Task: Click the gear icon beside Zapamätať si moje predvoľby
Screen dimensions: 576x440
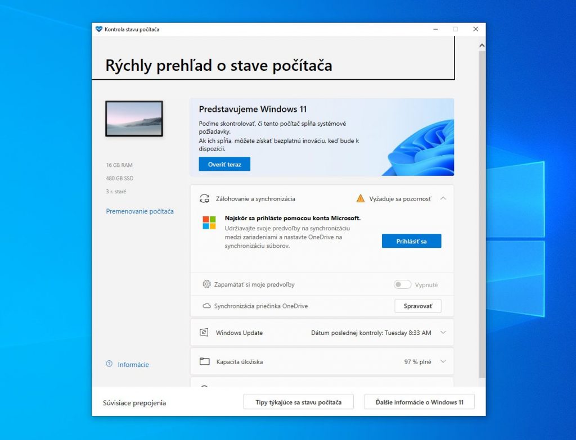Action: coord(206,284)
